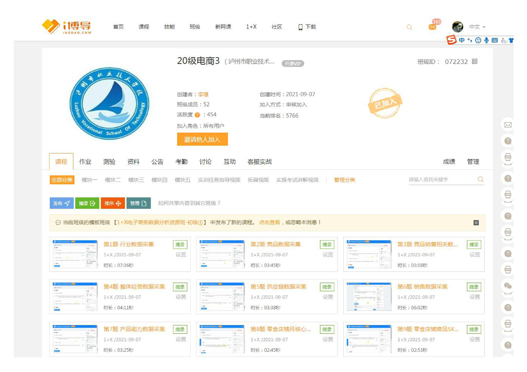Image resolution: width=527 pixels, height=372 pixels.
Task: Click the orange 邀请他人加入 button
Action: tap(202, 139)
